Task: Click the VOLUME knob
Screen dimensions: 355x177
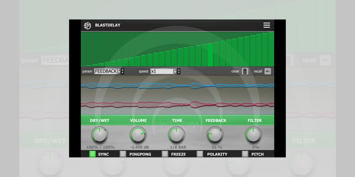Action: [x=138, y=135]
